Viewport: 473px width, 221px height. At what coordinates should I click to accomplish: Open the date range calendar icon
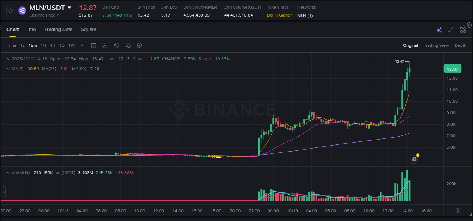pos(93,45)
